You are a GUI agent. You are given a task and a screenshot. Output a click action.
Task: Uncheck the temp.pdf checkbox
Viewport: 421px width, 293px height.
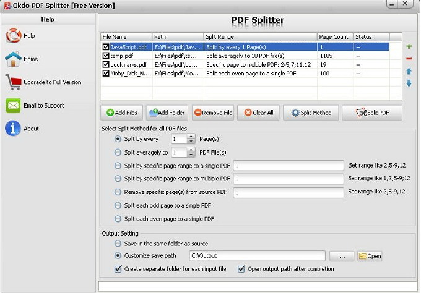[x=106, y=56]
